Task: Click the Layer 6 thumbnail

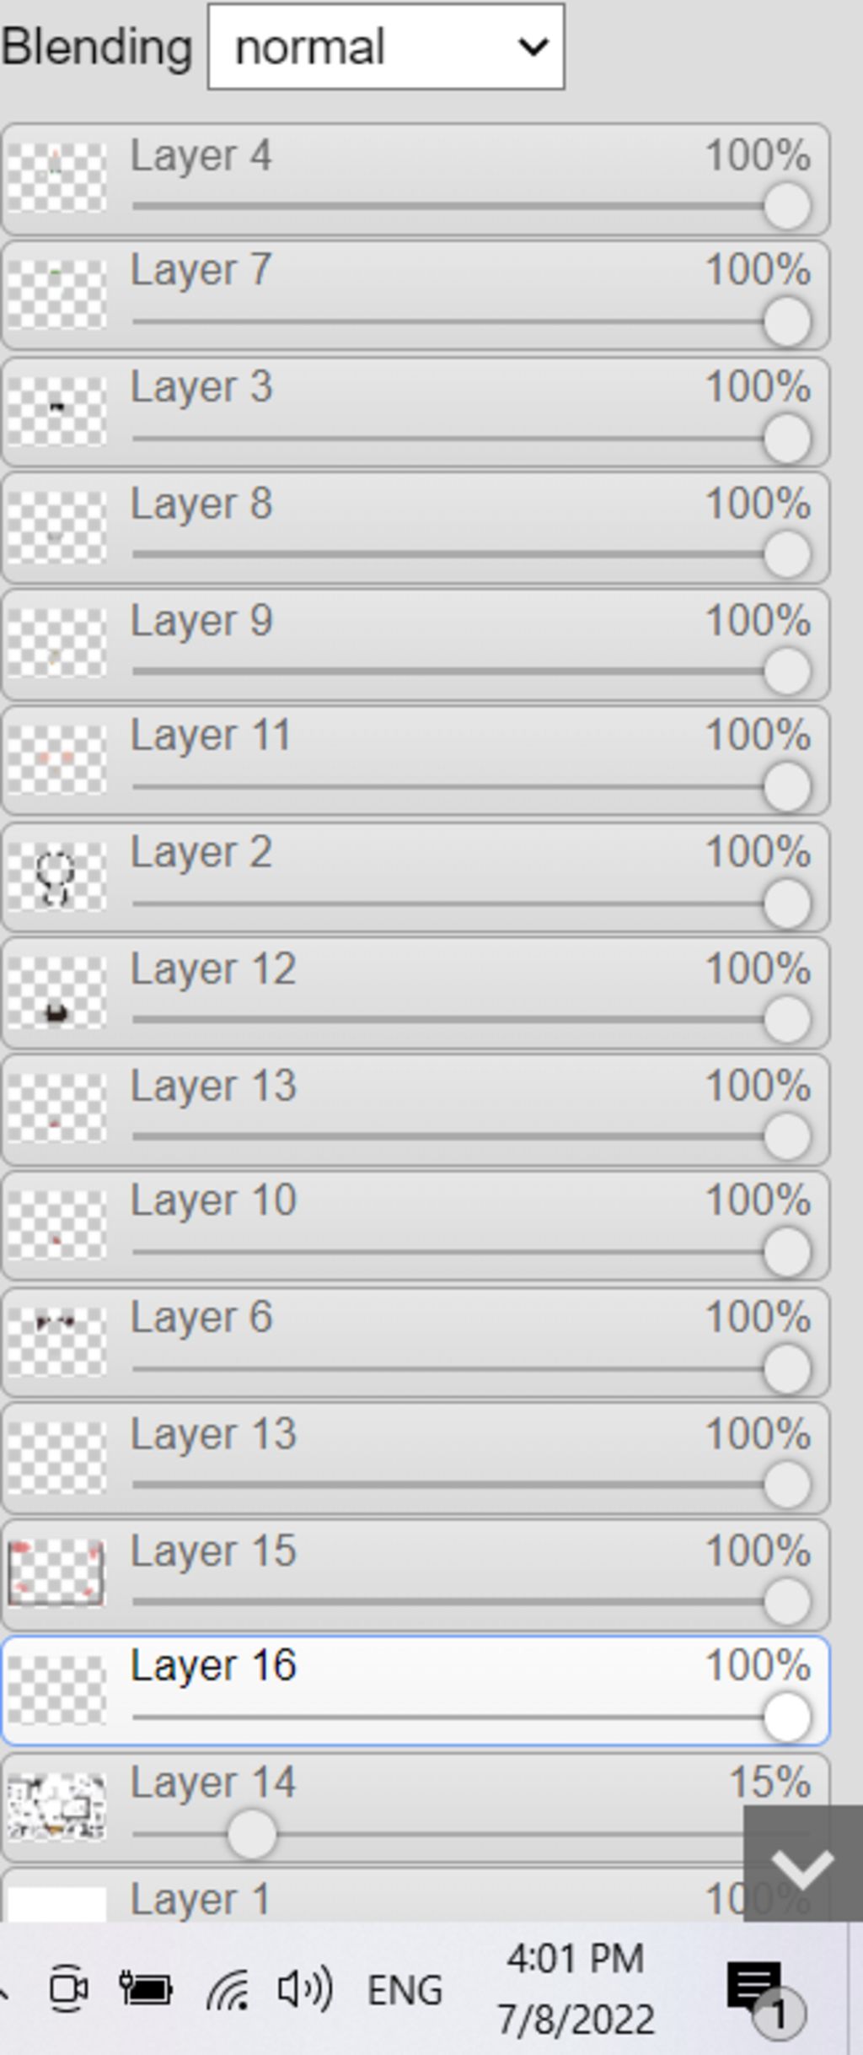Action: click(56, 1342)
